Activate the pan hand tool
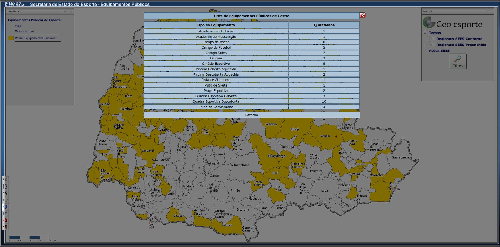Image resolution: width=500 pixels, height=247 pixels. click(5, 200)
